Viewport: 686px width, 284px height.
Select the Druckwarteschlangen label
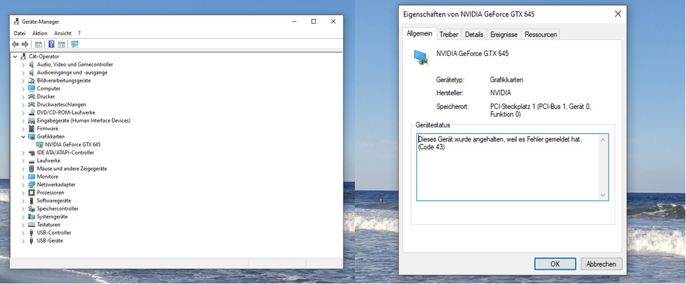[61, 104]
